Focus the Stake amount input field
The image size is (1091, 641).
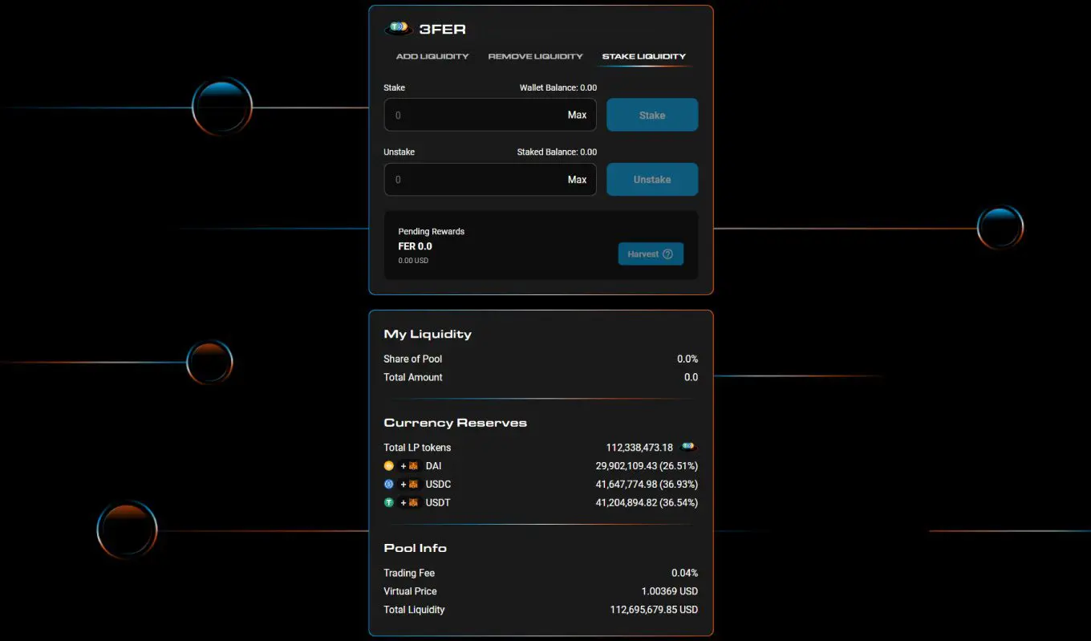490,115
